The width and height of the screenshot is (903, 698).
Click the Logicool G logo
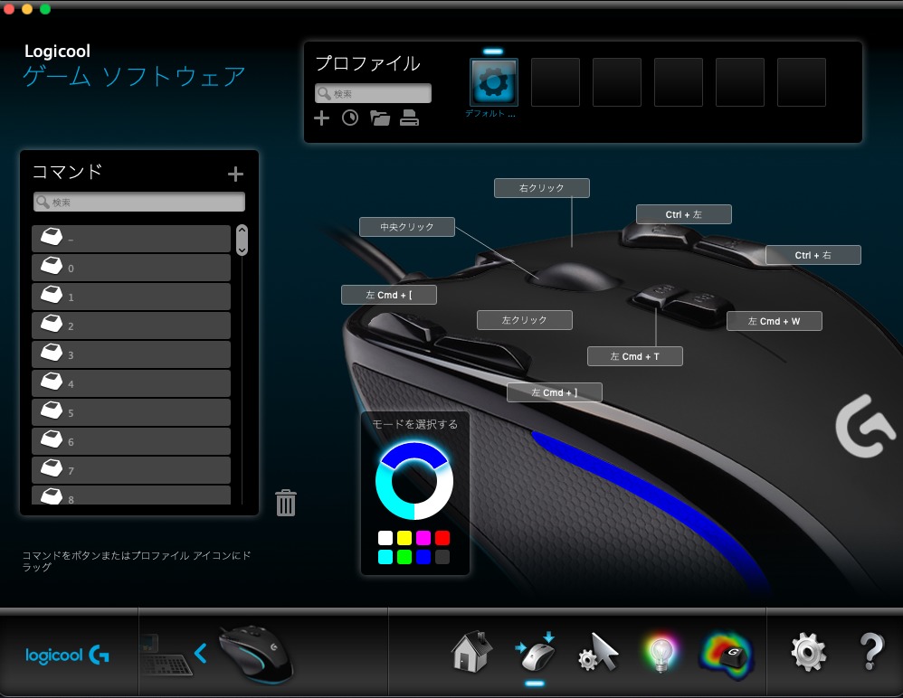point(67,655)
